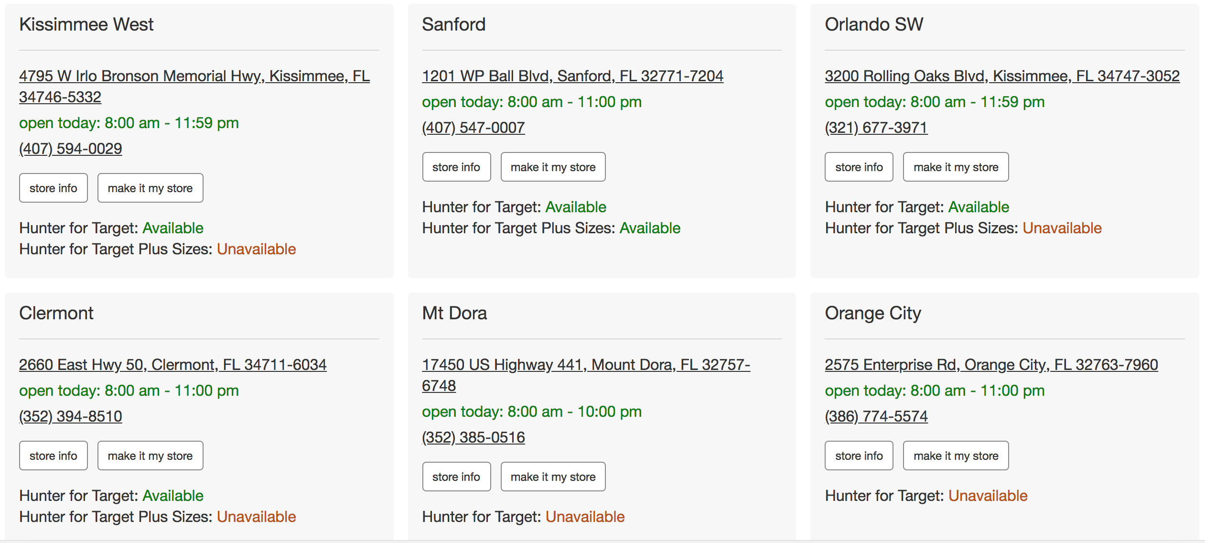The image size is (1205, 543).
Task: Make Sanford my store
Action: pos(553,167)
